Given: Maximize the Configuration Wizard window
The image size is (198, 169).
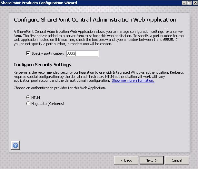Looking at the screenshot, I should [189, 3].
